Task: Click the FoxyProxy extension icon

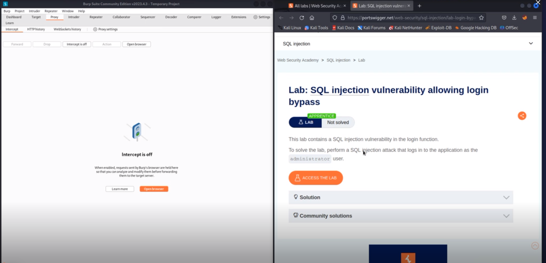Action: pos(525,18)
